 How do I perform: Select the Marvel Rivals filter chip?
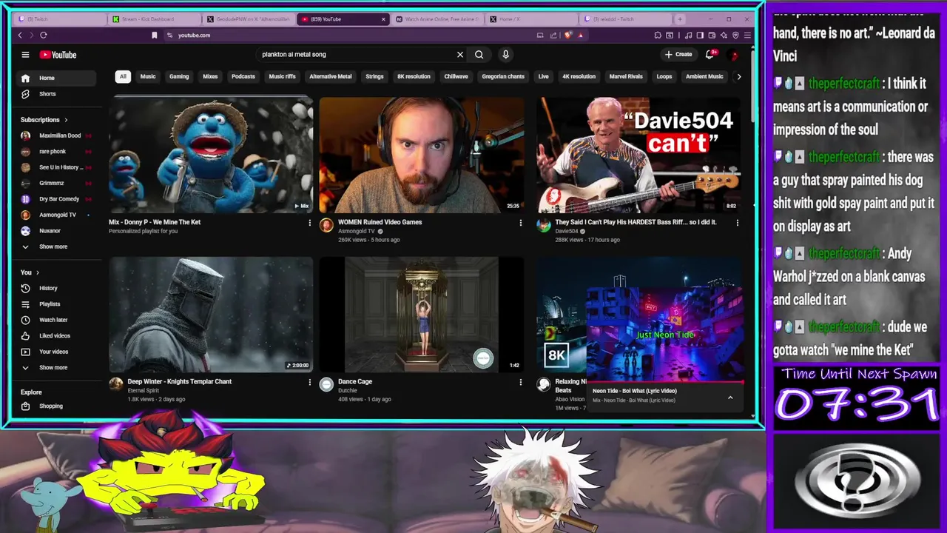click(x=626, y=76)
